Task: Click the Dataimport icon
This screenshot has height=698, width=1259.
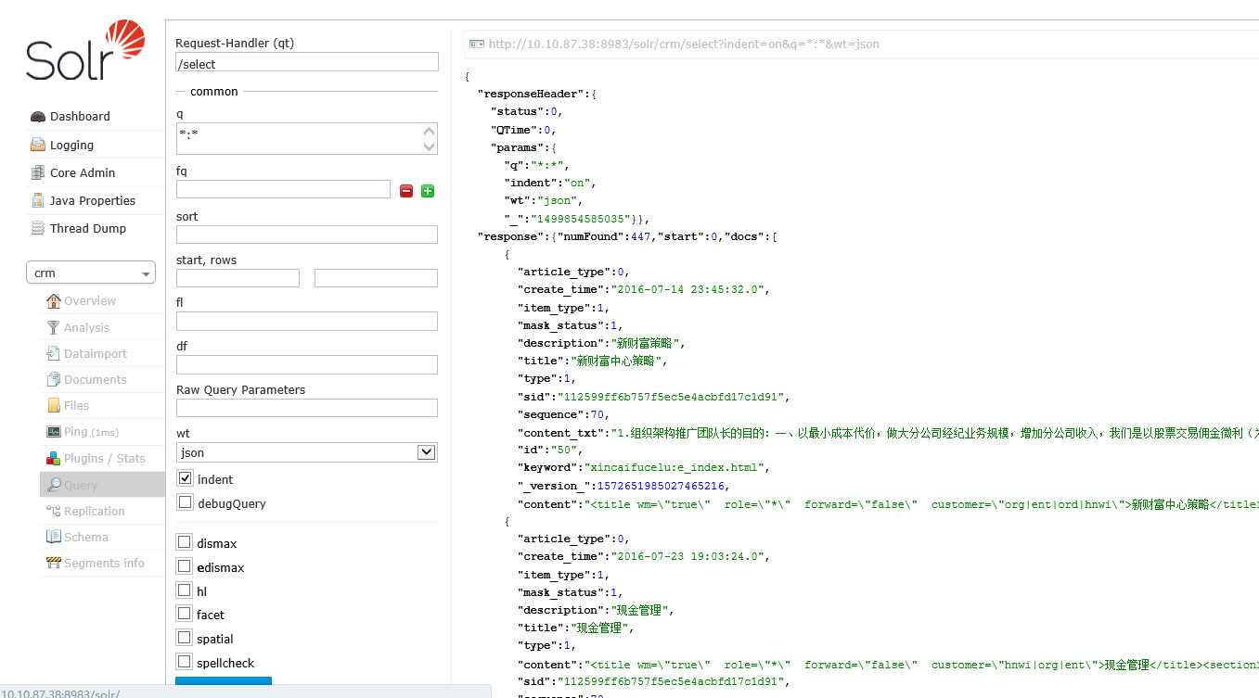Action: [x=54, y=353]
